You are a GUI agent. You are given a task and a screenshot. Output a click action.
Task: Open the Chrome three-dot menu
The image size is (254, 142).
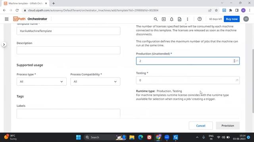point(250,10)
